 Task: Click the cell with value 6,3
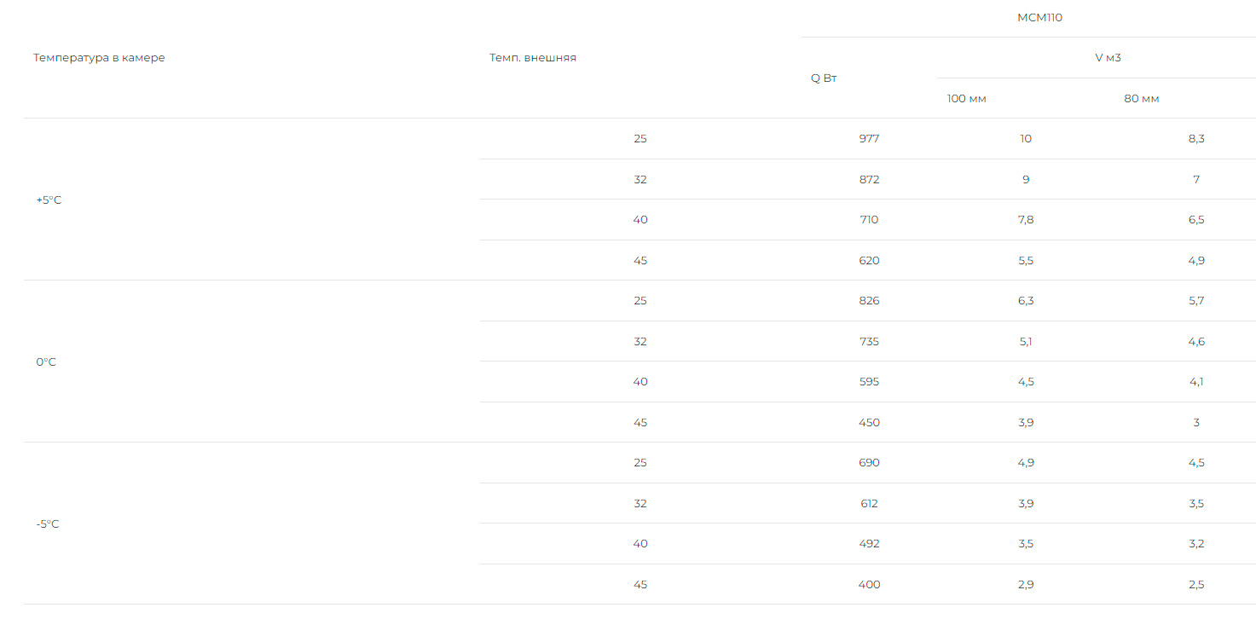pyautogui.click(x=1025, y=301)
